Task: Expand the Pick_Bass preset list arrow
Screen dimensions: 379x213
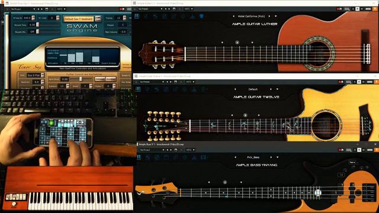Action: click(278, 157)
